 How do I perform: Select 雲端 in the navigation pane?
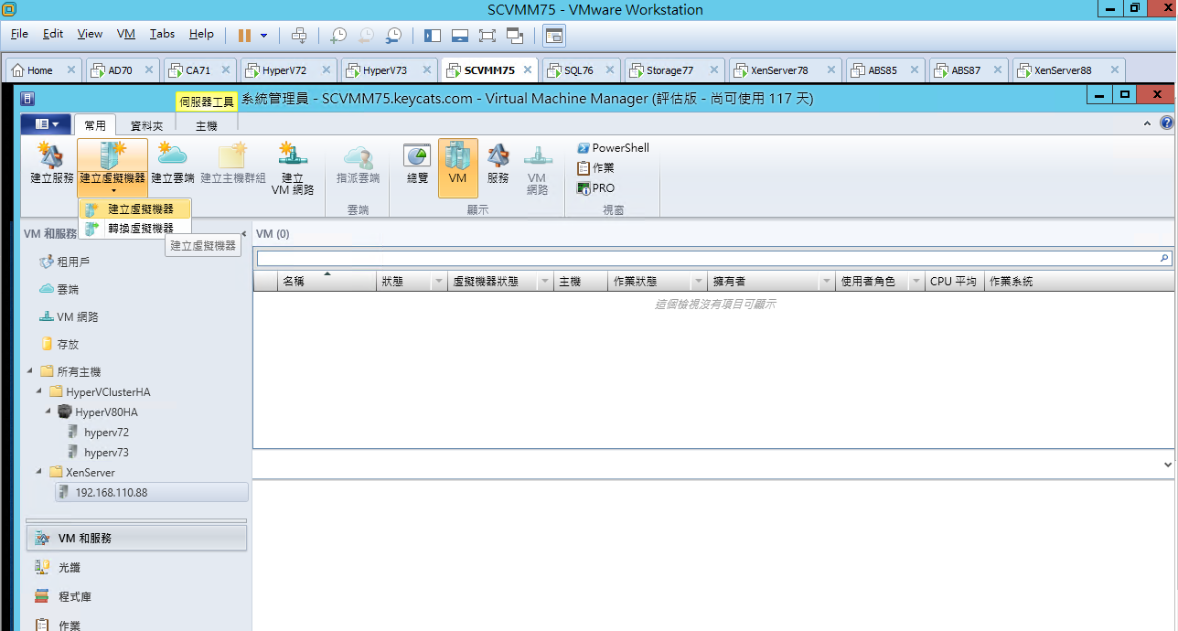pyautogui.click(x=59, y=290)
